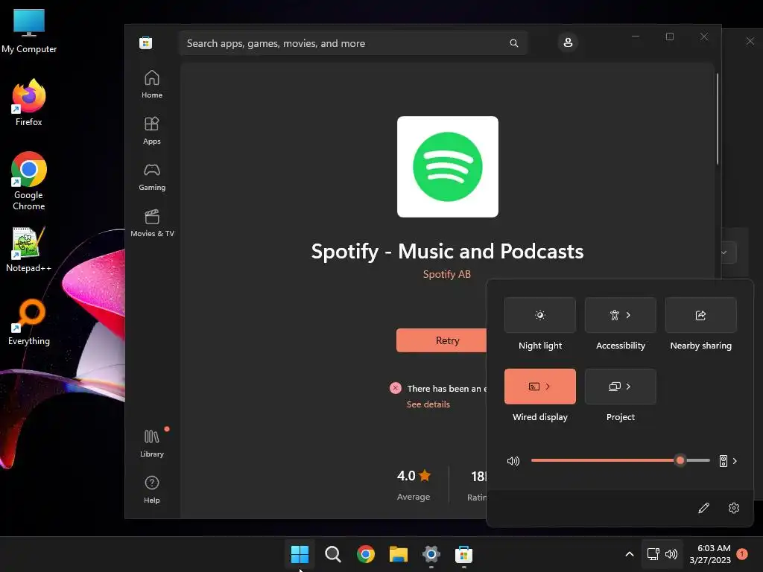The width and height of the screenshot is (763, 572).
Task: Click the network icon in system tray
Action: 653,554
